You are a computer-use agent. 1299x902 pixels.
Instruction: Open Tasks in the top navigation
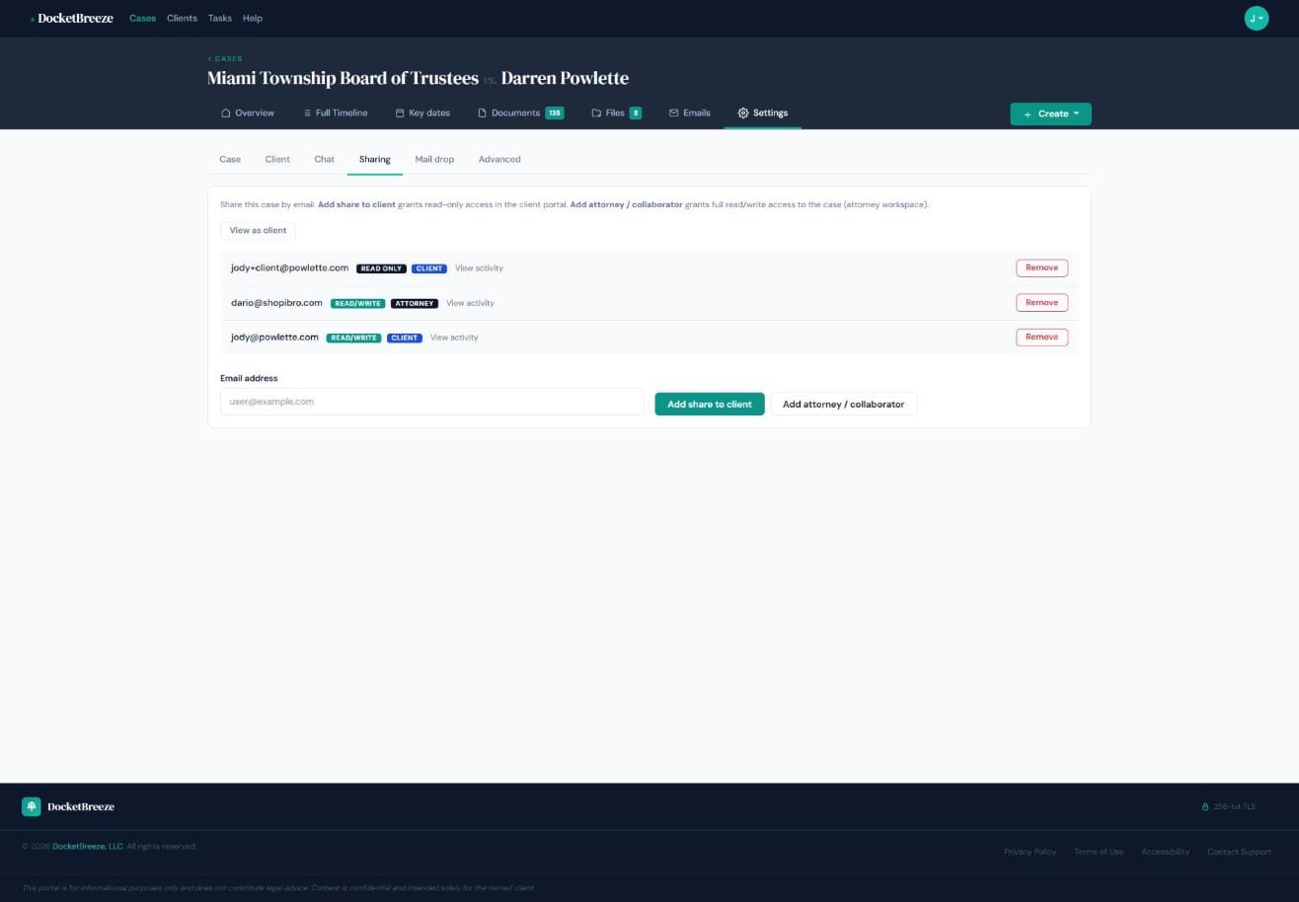point(219,18)
